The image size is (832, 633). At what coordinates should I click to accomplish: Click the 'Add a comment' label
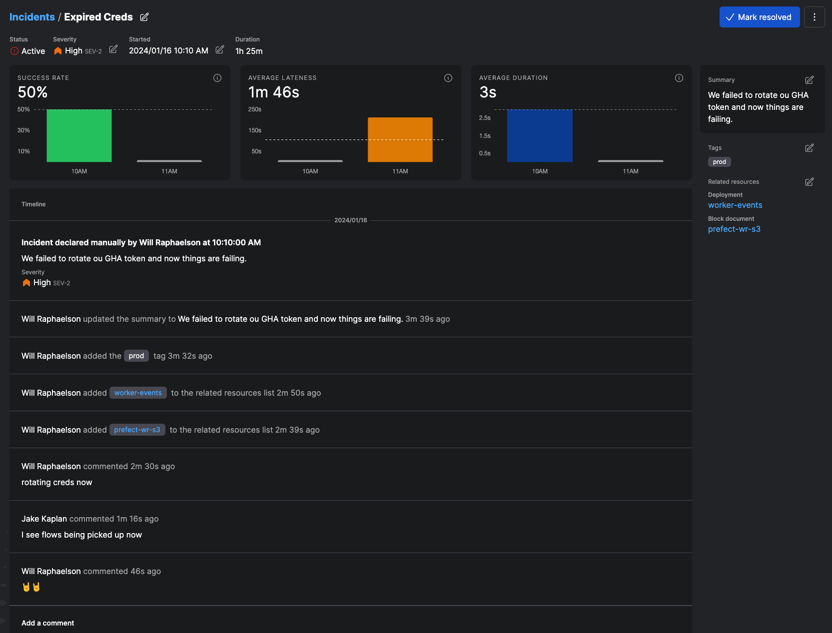coord(47,623)
